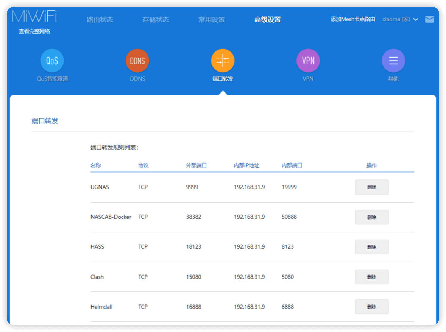Select the 端口转发 port forwarding icon
This screenshot has height=332, width=446.
(223, 61)
